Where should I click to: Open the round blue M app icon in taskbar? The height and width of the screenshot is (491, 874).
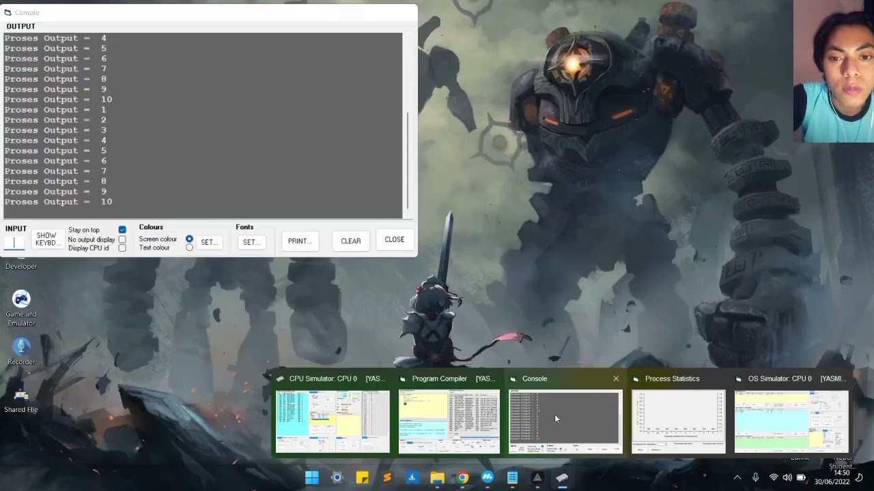click(x=488, y=477)
